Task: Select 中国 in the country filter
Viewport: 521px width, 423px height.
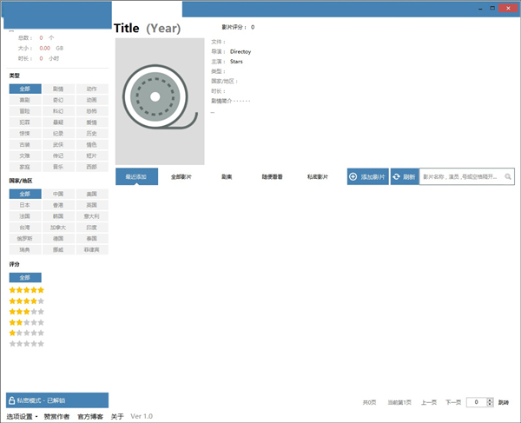Action: 58,194
